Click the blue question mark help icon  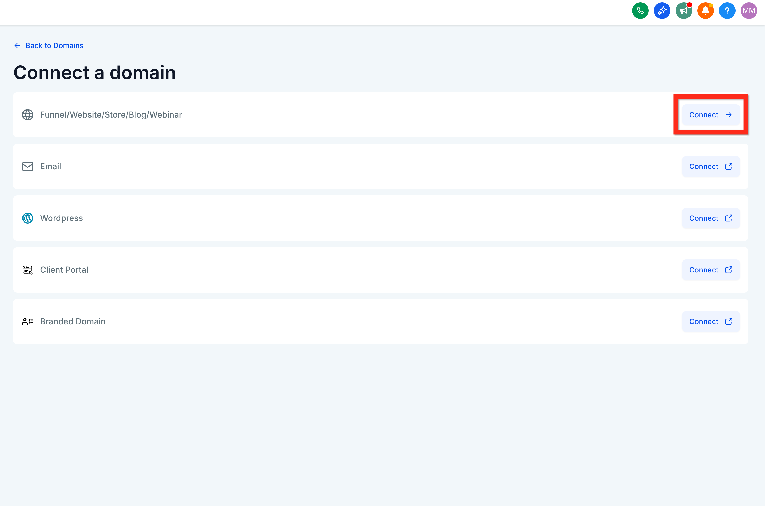point(727,11)
